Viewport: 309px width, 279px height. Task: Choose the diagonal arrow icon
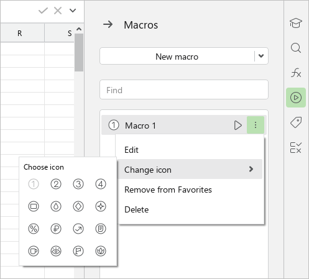(78, 229)
